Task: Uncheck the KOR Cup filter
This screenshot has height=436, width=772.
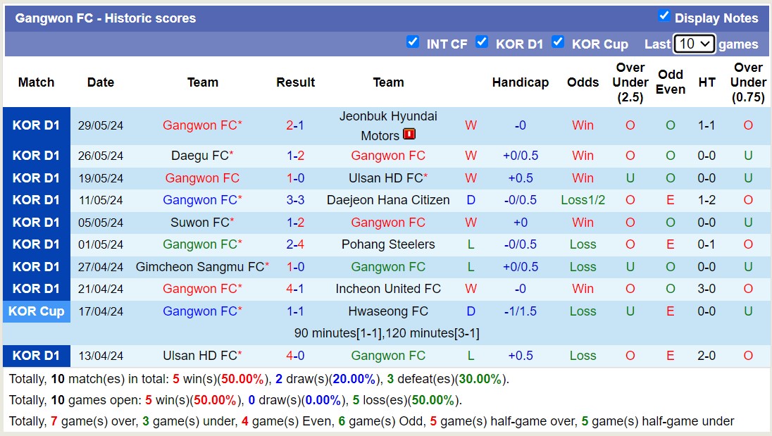Action: tap(559, 42)
